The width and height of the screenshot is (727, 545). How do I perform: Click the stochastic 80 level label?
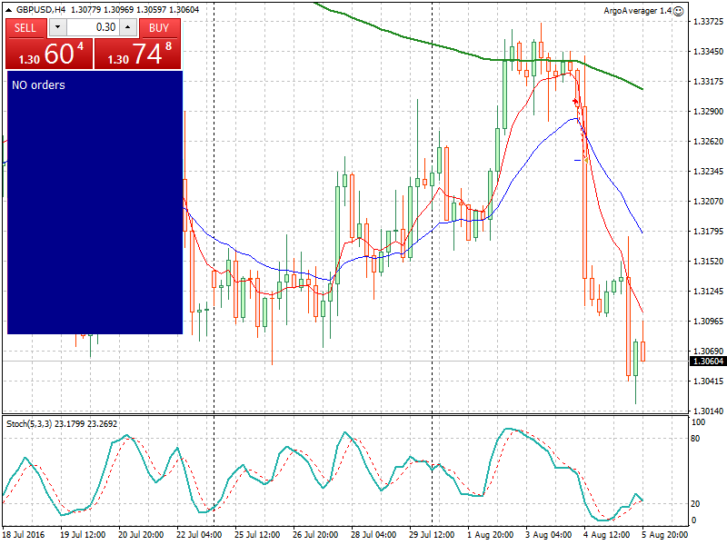click(x=695, y=438)
